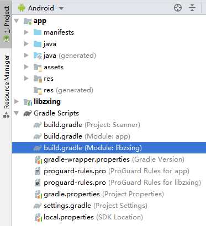Select the app module folder icon

point(28,21)
